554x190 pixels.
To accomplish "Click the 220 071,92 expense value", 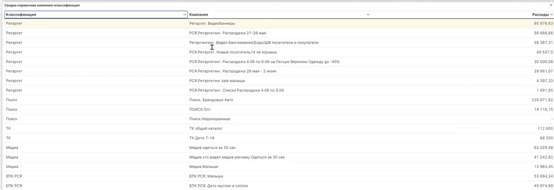I will 542,100.
